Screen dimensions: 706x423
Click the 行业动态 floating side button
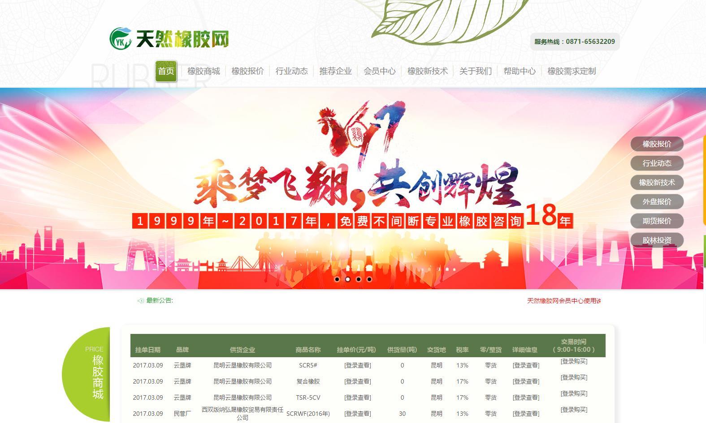[x=657, y=163]
